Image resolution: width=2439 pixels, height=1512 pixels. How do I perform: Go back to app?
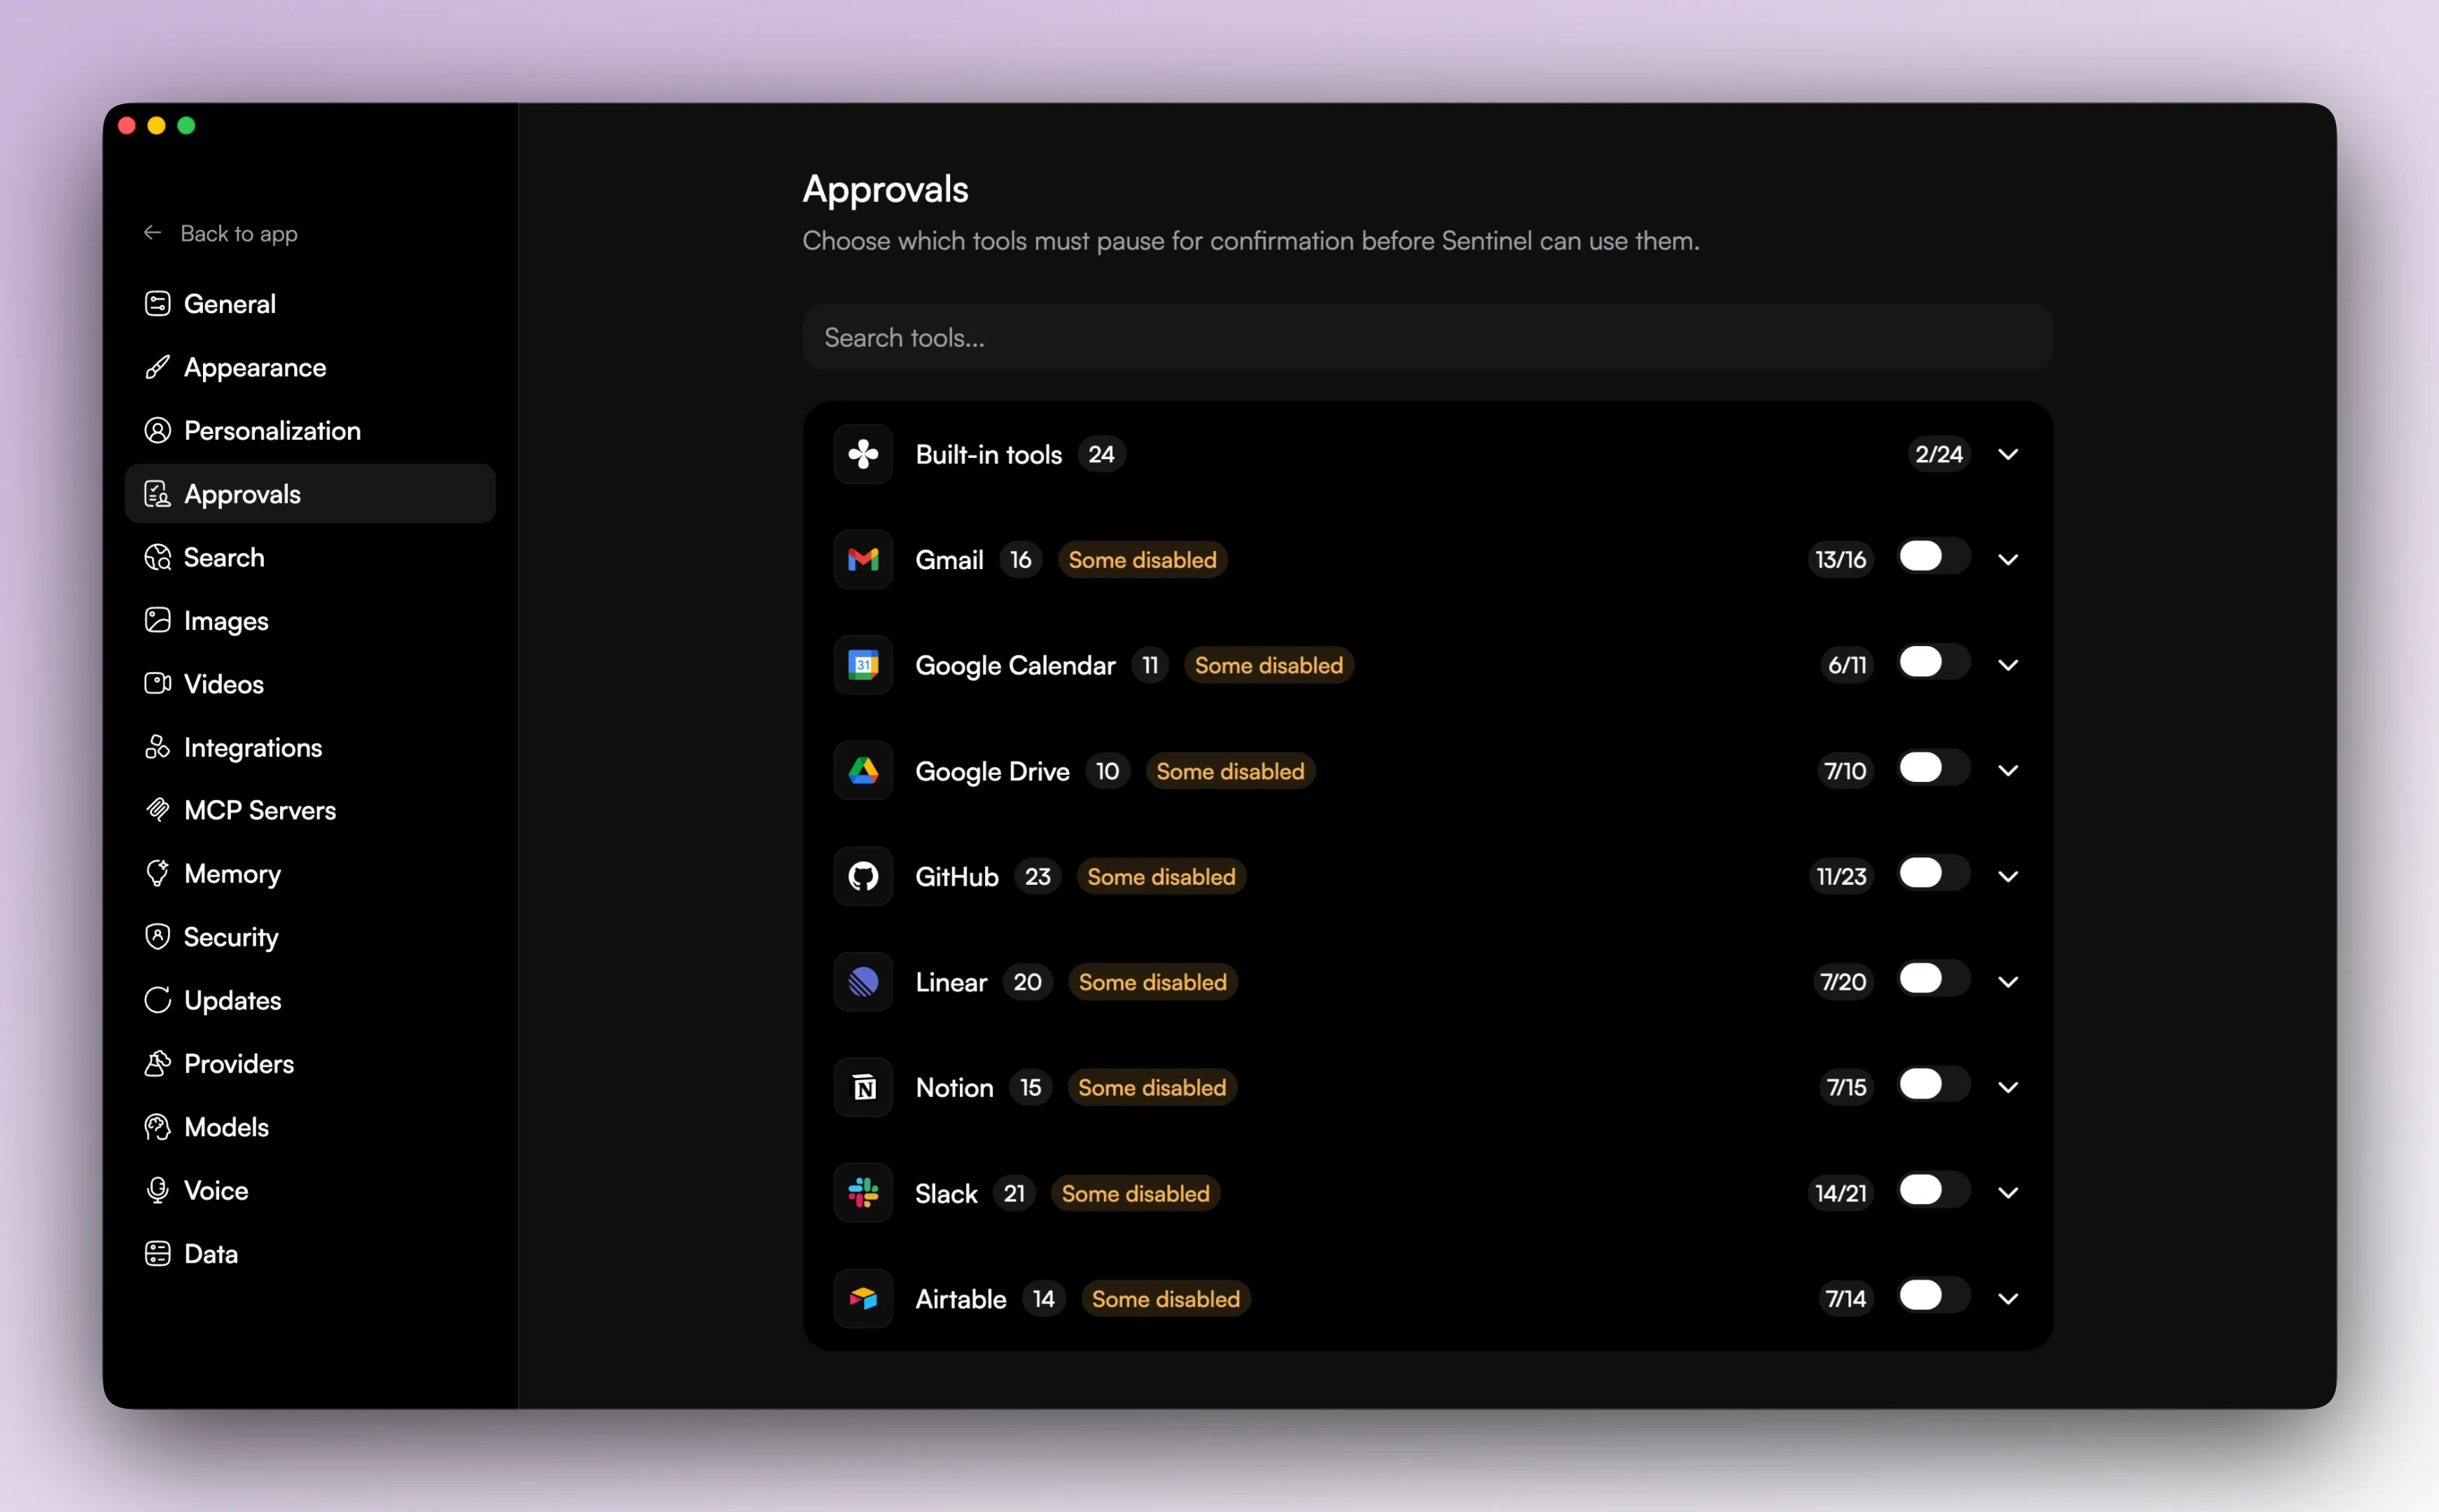click(x=221, y=233)
